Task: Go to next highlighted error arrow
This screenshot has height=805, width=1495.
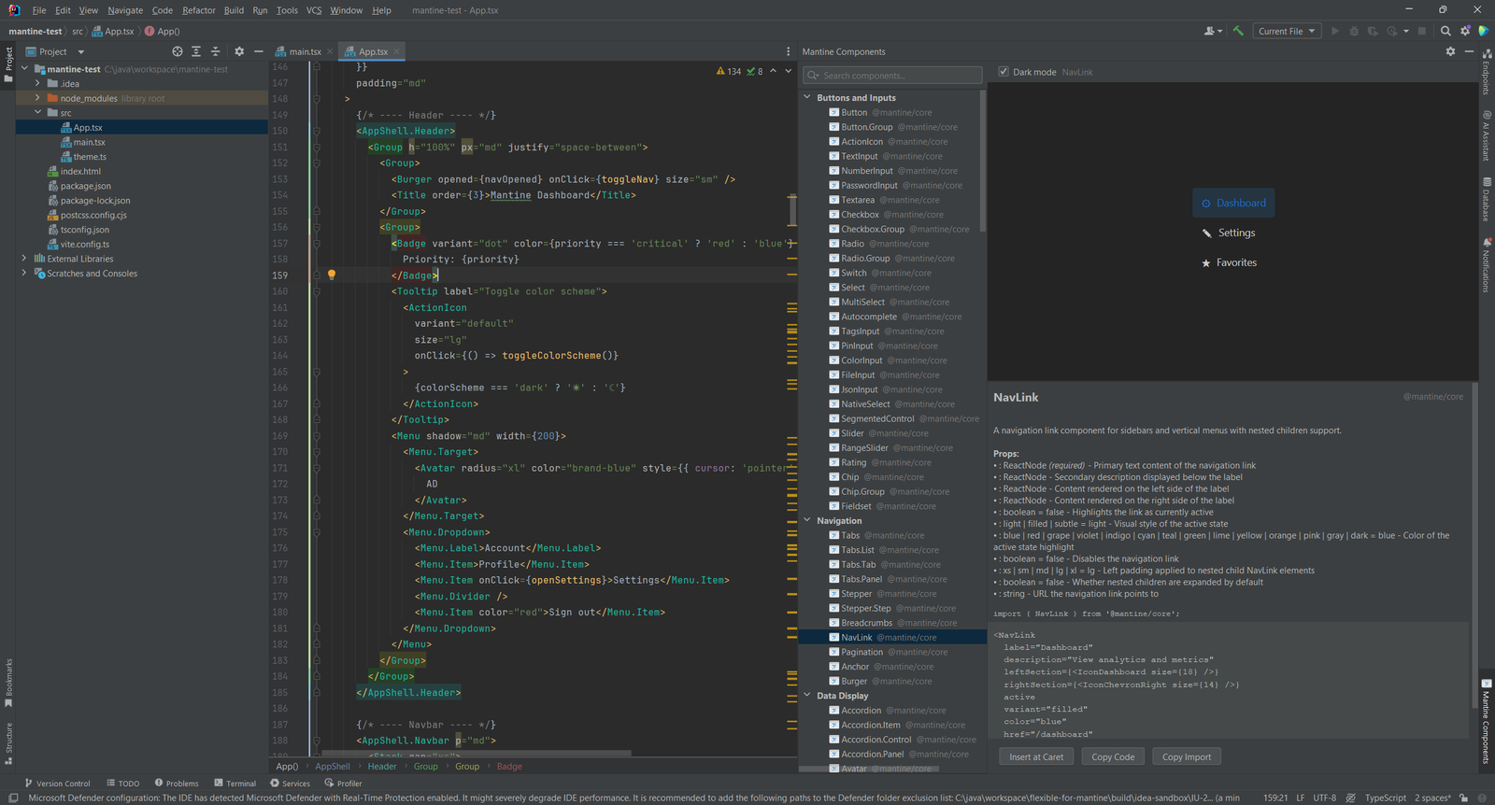Action: pos(788,71)
